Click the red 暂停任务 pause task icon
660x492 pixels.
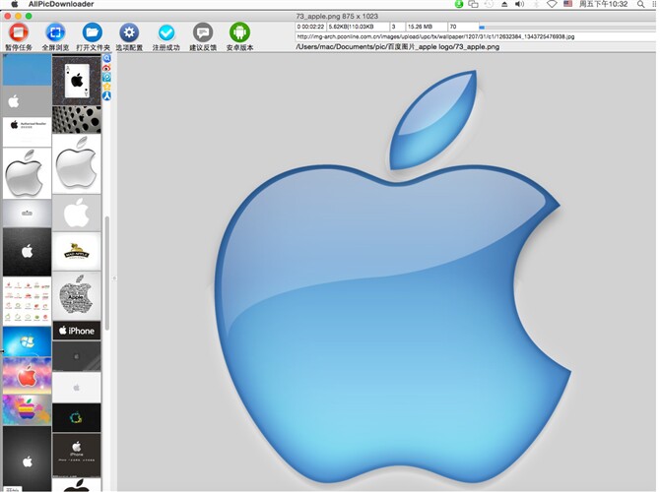coord(19,32)
